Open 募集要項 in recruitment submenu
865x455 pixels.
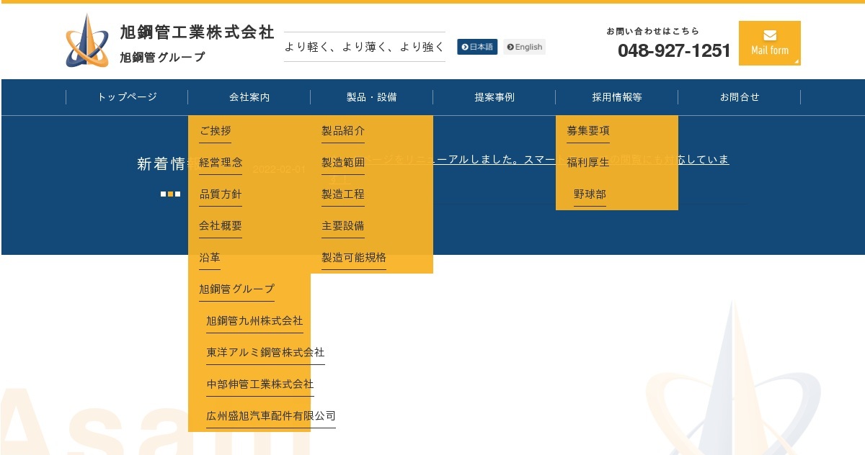pos(588,131)
